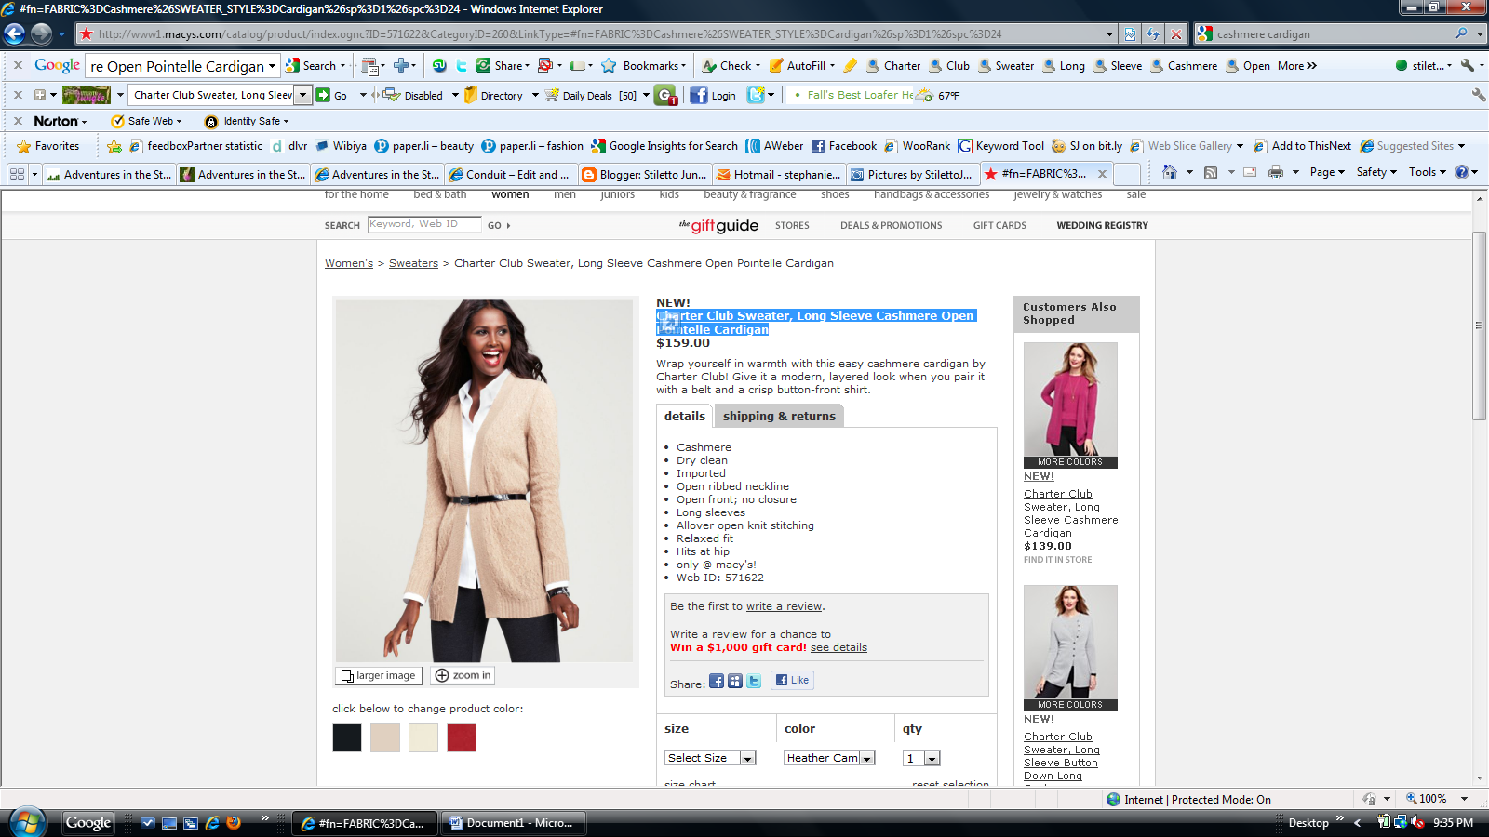
Task: Click the highlighter pen icon on Google toolbar
Action: click(x=851, y=66)
